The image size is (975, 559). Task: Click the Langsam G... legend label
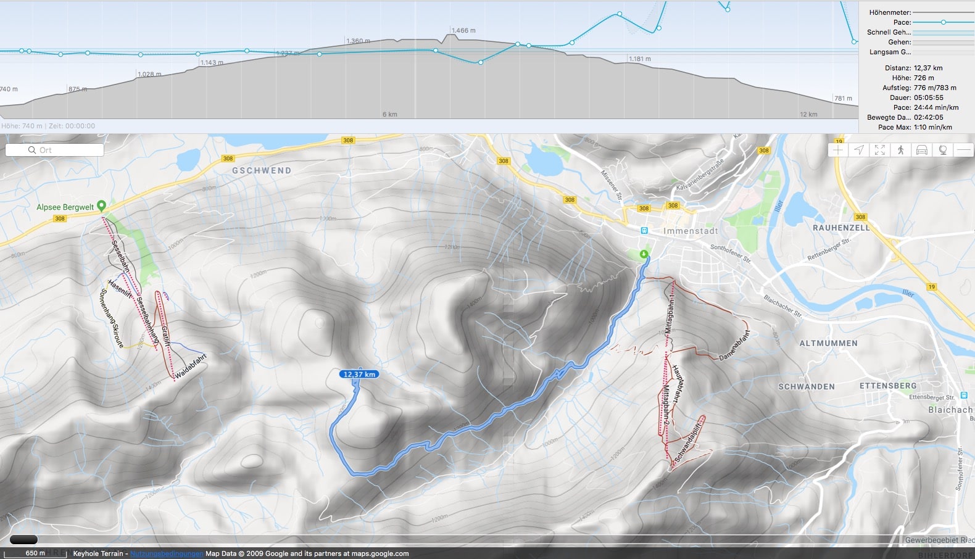(x=890, y=52)
